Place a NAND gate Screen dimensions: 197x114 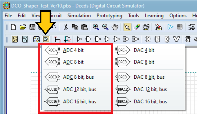[x=98, y=39]
